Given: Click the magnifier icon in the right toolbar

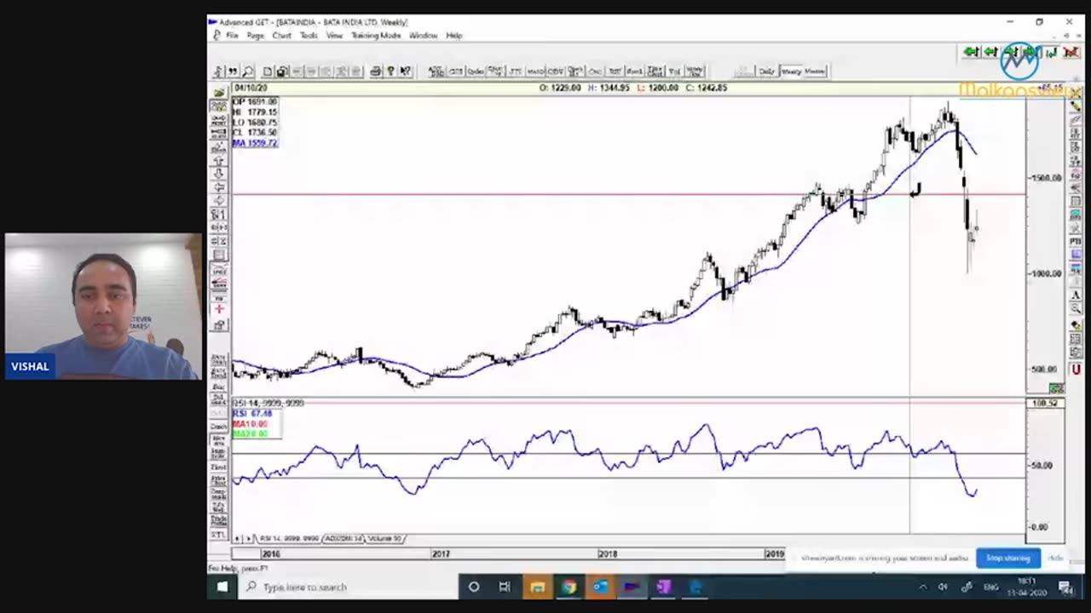Looking at the screenshot, I should click(x=1076, y=308).
